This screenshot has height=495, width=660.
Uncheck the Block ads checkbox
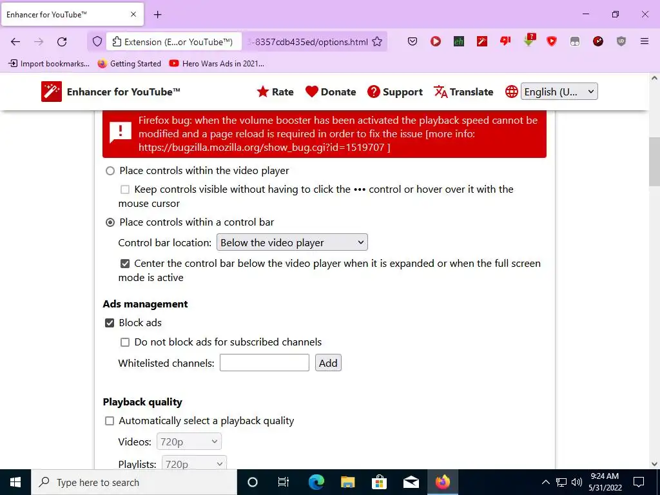coord(110,323)
